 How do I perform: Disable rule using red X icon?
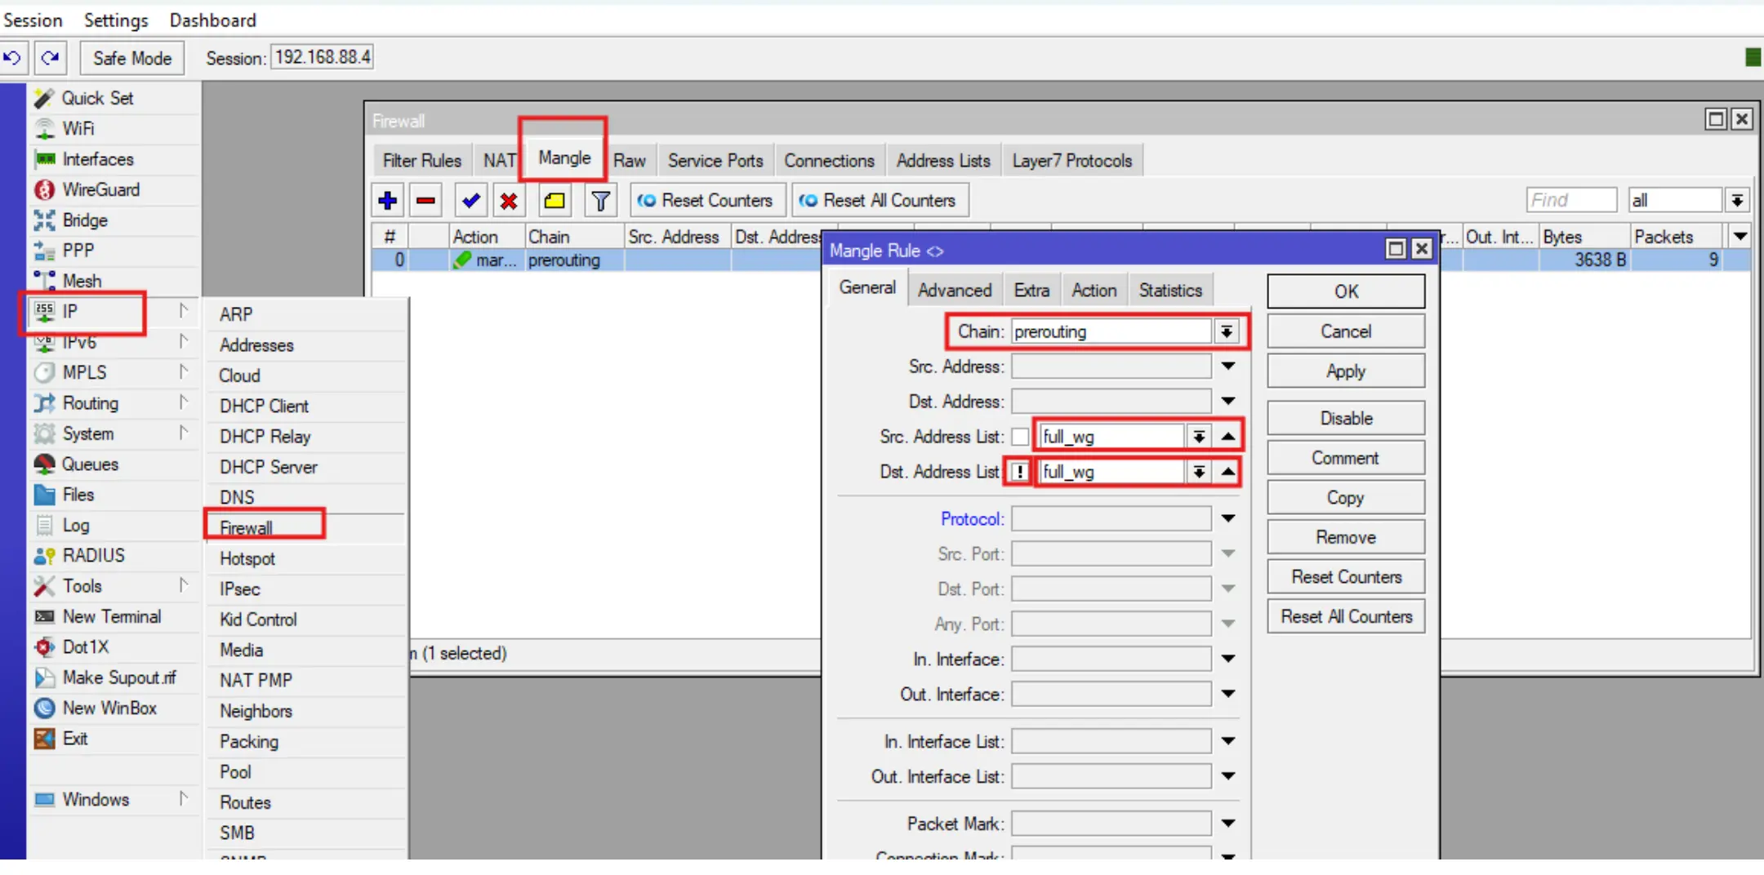(x=509, y=200)
